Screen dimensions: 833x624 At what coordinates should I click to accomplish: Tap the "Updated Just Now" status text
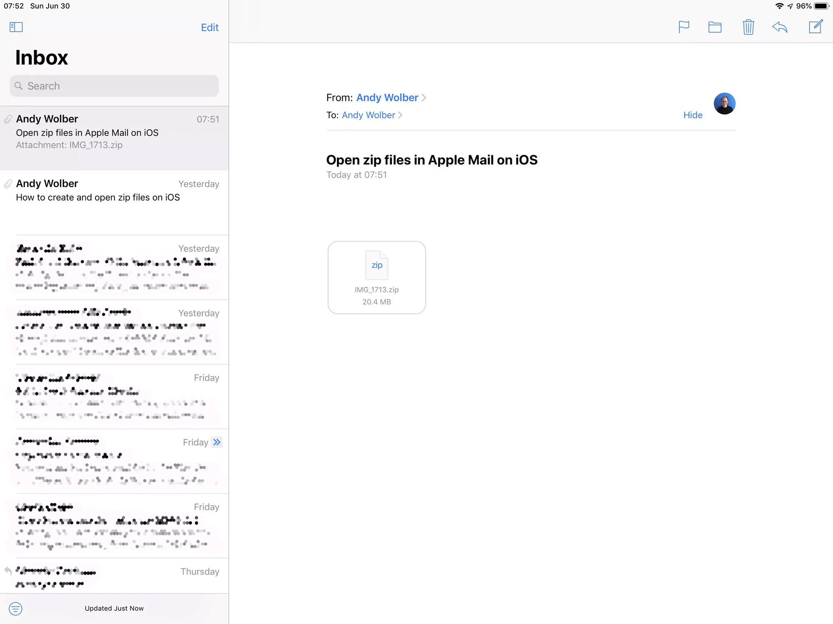114,608
